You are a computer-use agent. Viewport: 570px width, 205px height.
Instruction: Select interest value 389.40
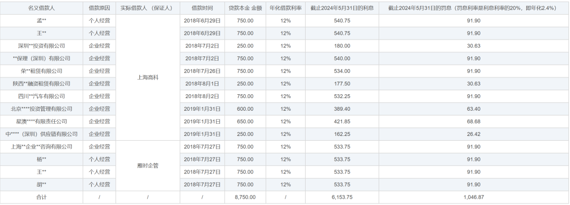point(342,109)
